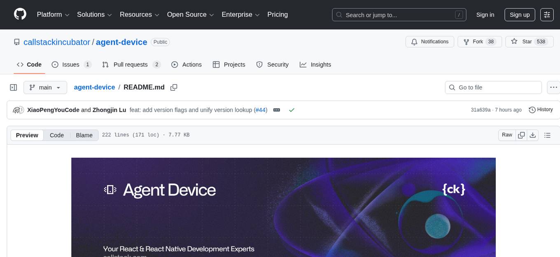Click the Sign up button

point(519,15)
